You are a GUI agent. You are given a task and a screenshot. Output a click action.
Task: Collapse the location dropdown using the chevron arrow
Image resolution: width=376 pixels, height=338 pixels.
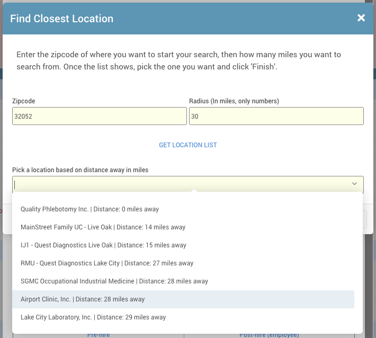(354, 184)
